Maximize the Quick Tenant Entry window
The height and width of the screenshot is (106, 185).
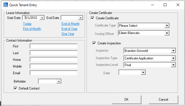point(165,5)
